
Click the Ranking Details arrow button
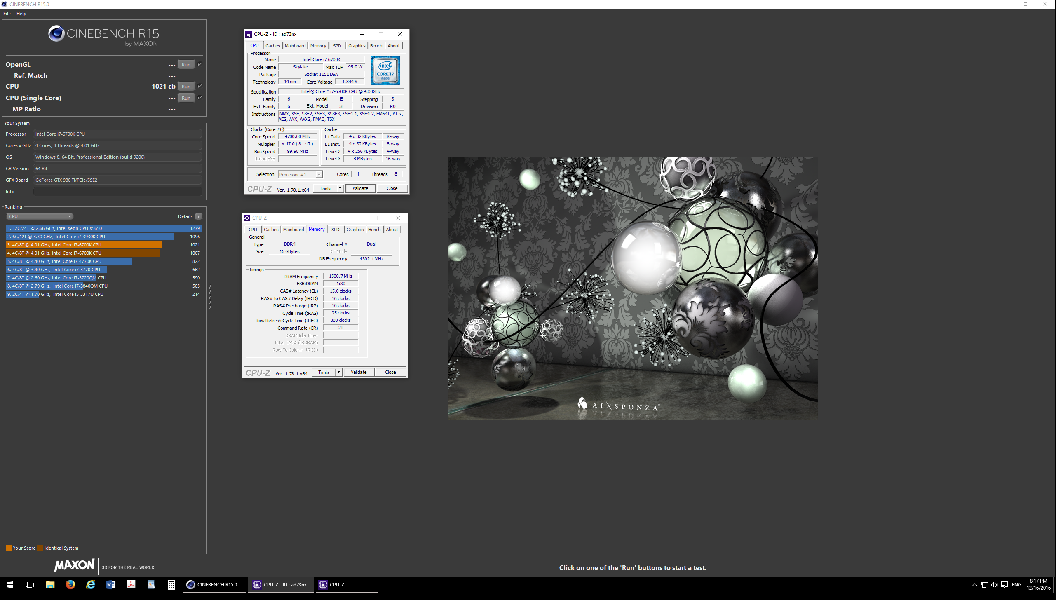[199, 216]
